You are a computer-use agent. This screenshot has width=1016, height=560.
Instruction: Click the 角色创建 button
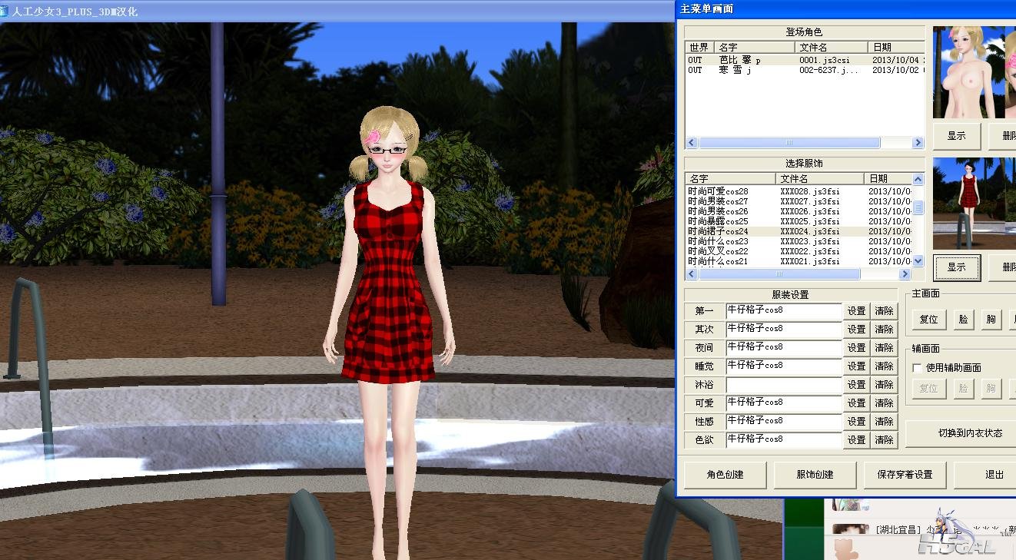(x=725, y=475)
